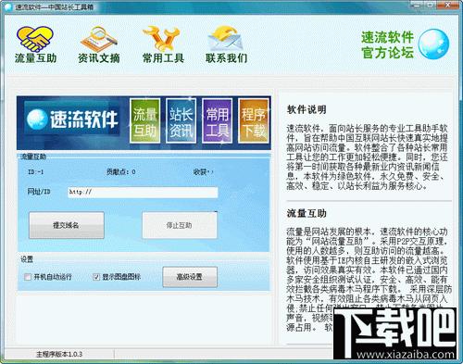Click the 软件说明 heading
This screenshot has height=364, width=463.
(x=307, y=109)
